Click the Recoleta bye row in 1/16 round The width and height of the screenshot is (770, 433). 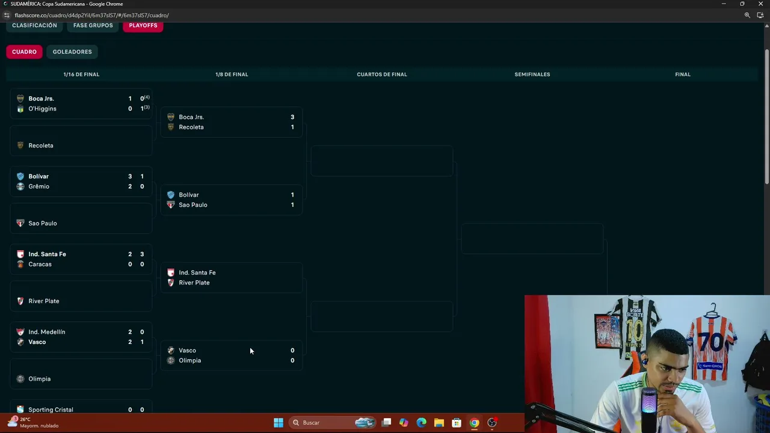(x=81, y=141)
